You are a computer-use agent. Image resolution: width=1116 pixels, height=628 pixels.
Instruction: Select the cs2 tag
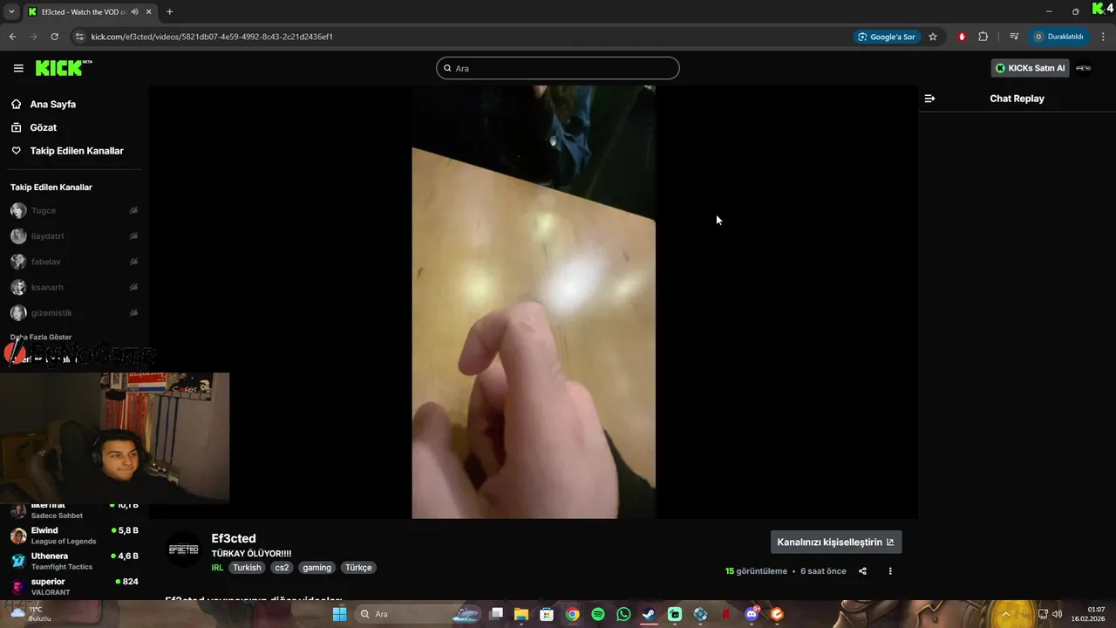282,567
